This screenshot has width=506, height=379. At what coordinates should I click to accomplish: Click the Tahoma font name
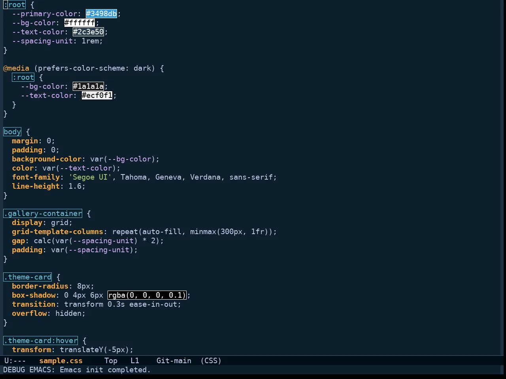(x=134, y=177)
